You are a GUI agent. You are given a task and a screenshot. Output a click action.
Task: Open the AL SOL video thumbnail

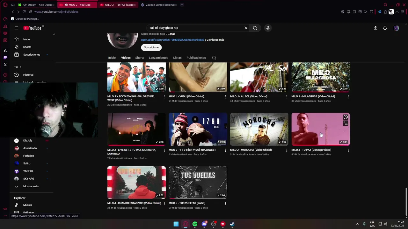[x=259, y=77]
